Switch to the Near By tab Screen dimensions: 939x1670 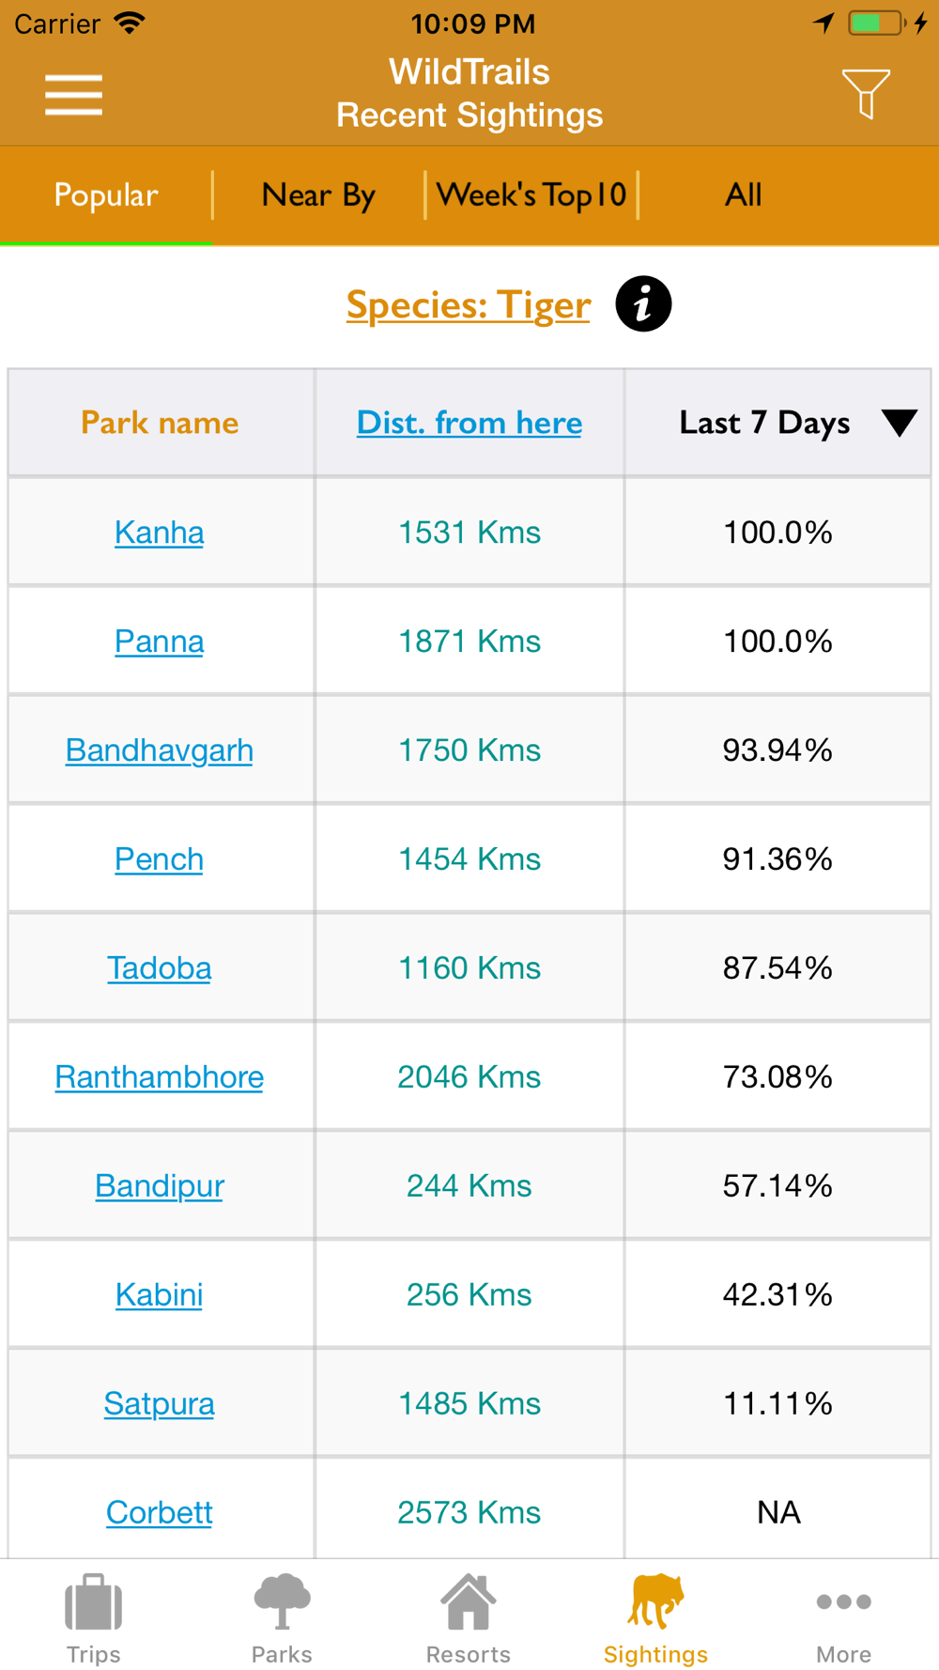pos(318,194)
